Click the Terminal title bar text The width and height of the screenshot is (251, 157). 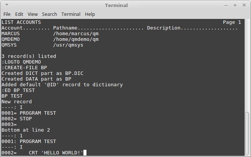click(116, 6)
